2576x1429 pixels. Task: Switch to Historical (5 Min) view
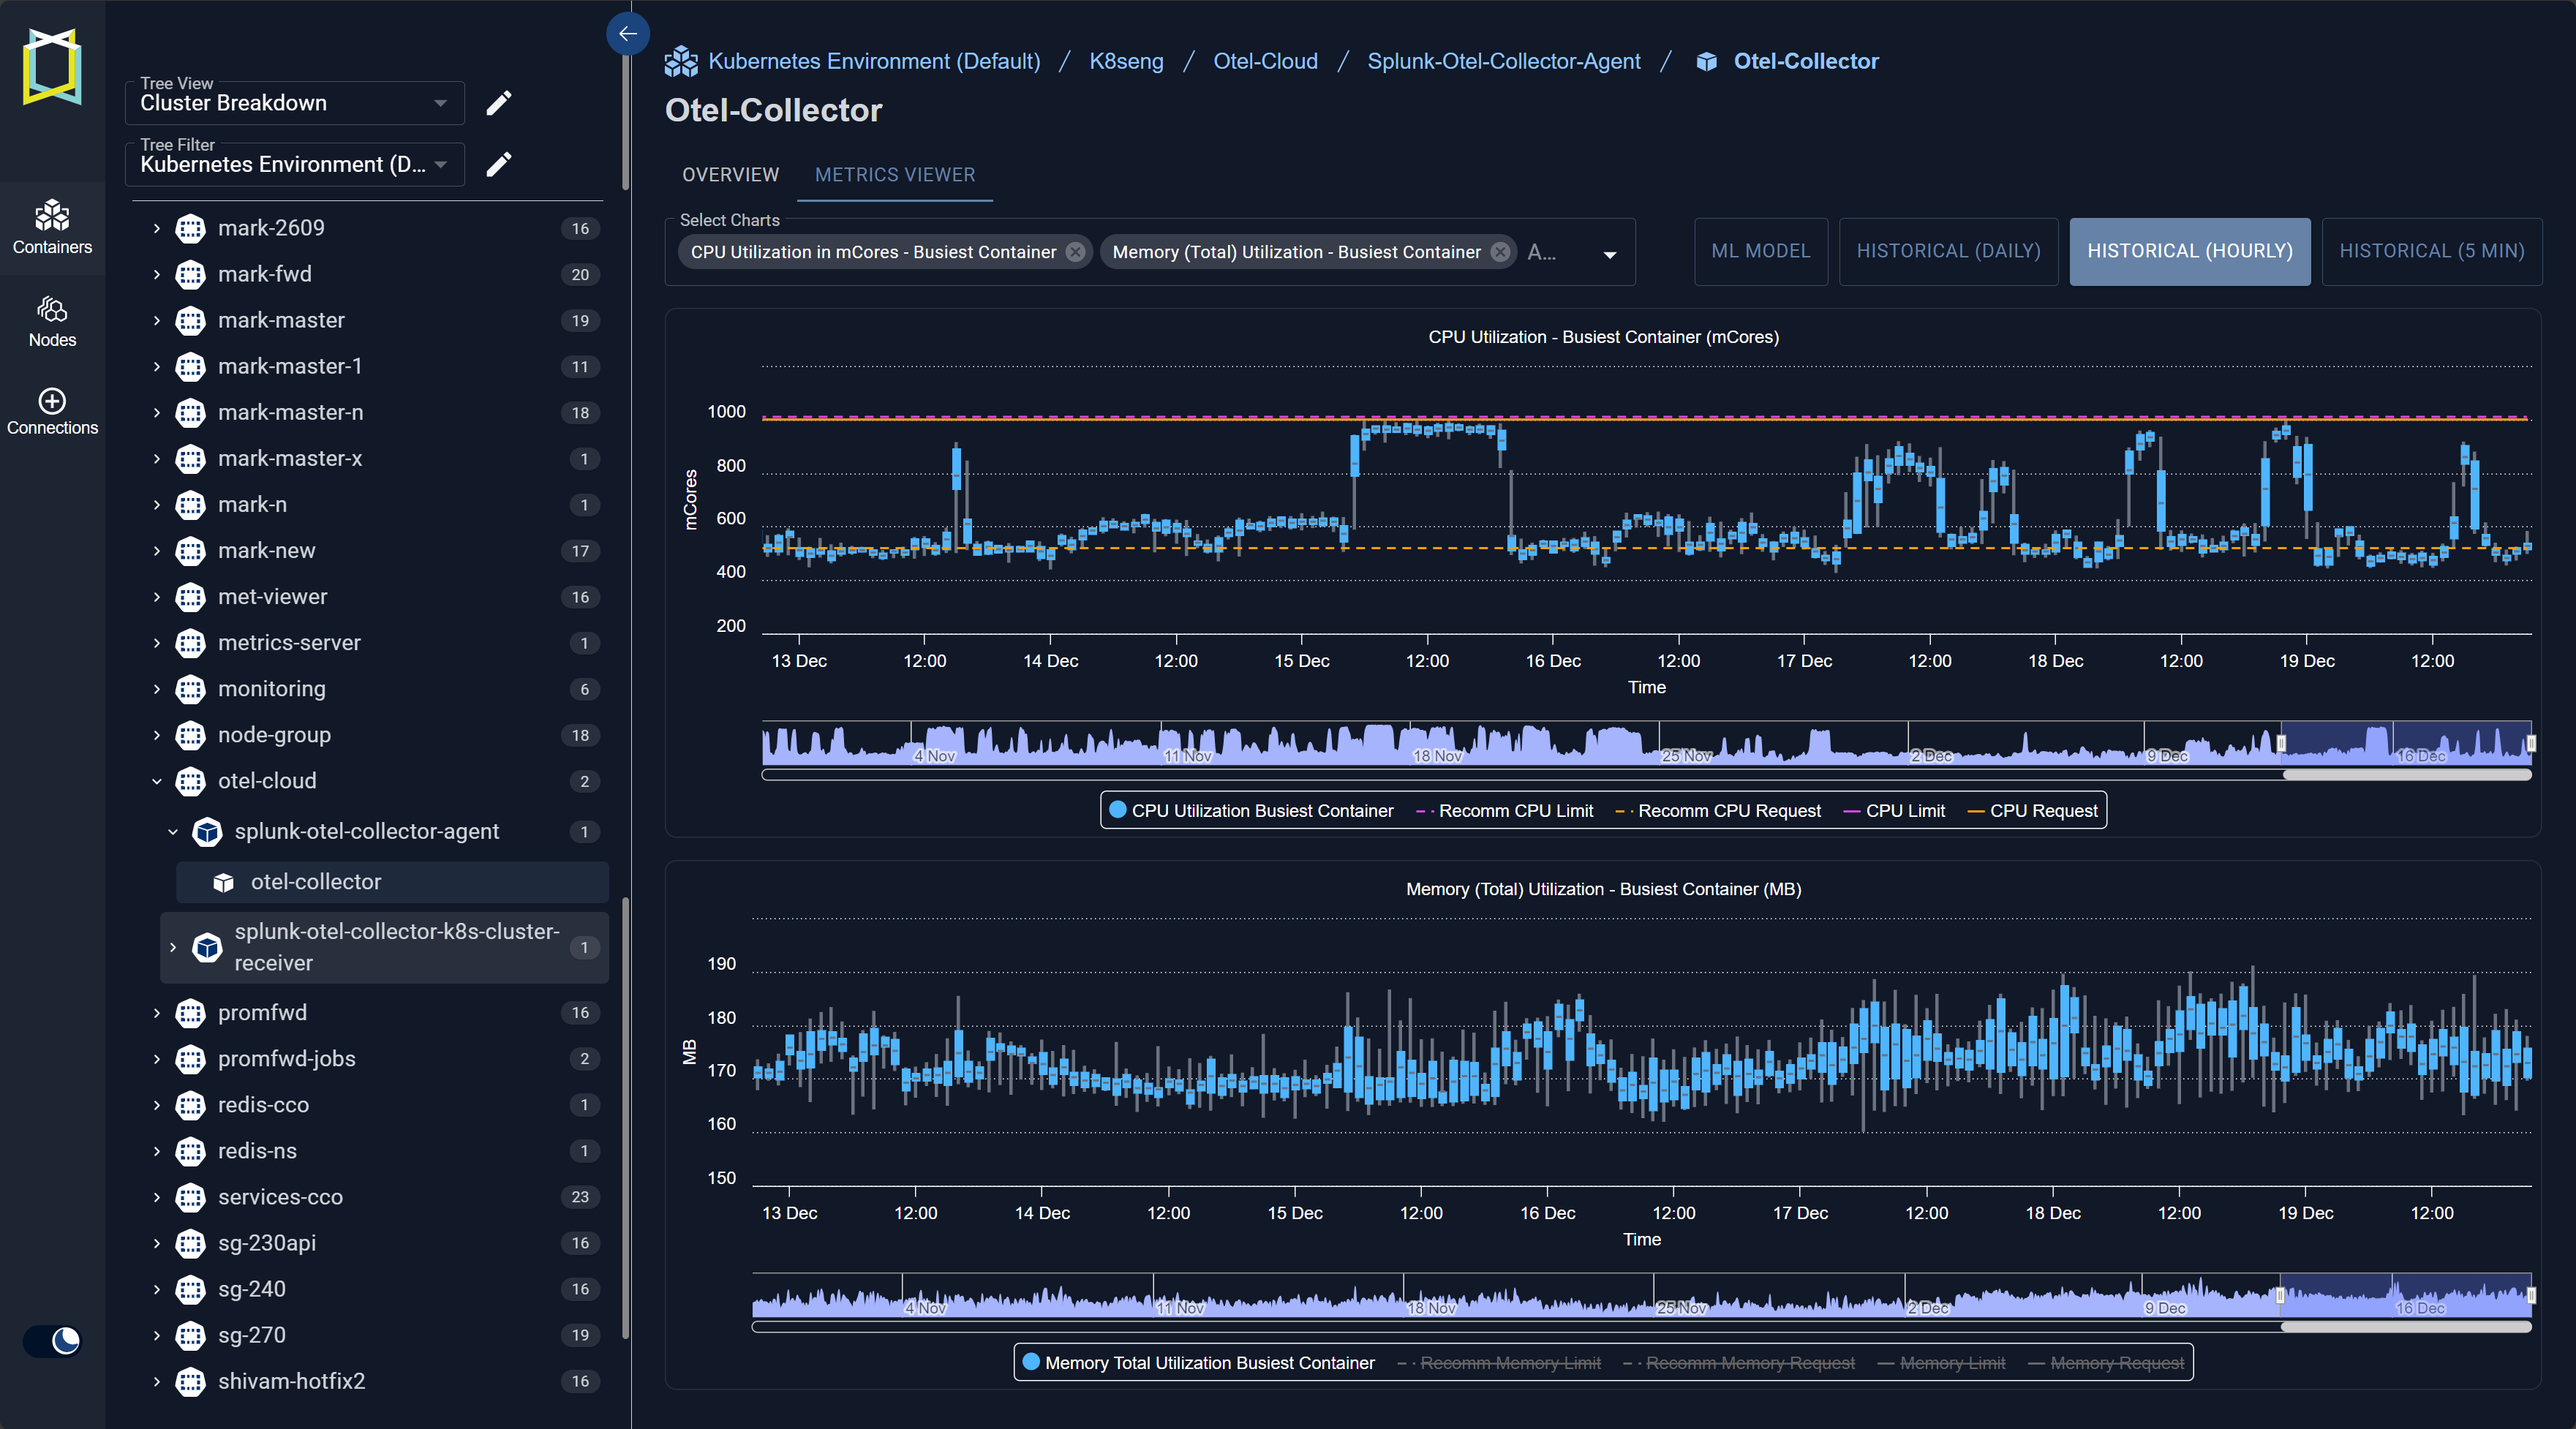pos(2431,251)
